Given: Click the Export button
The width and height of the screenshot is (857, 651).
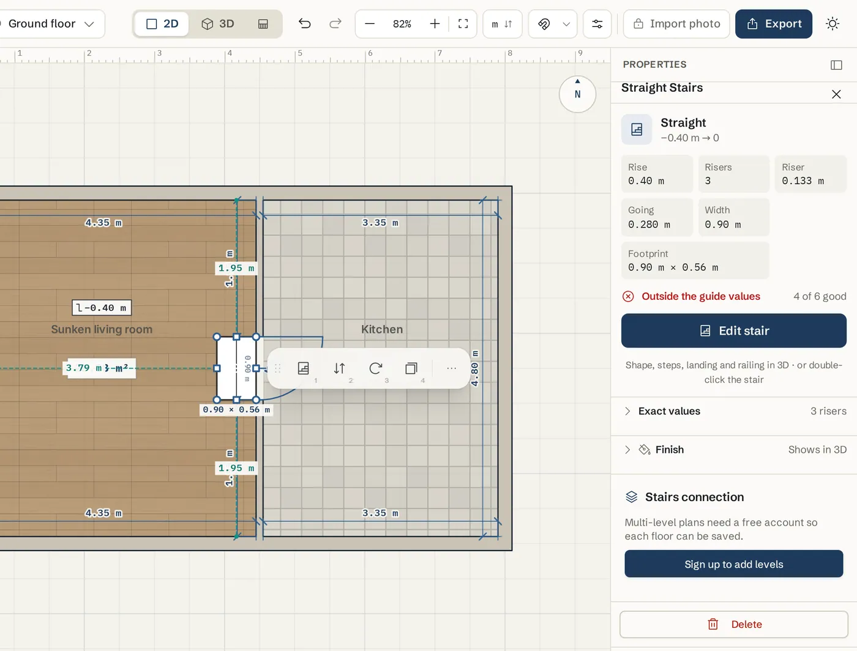Looking at the screenshot, I should 774,24.
